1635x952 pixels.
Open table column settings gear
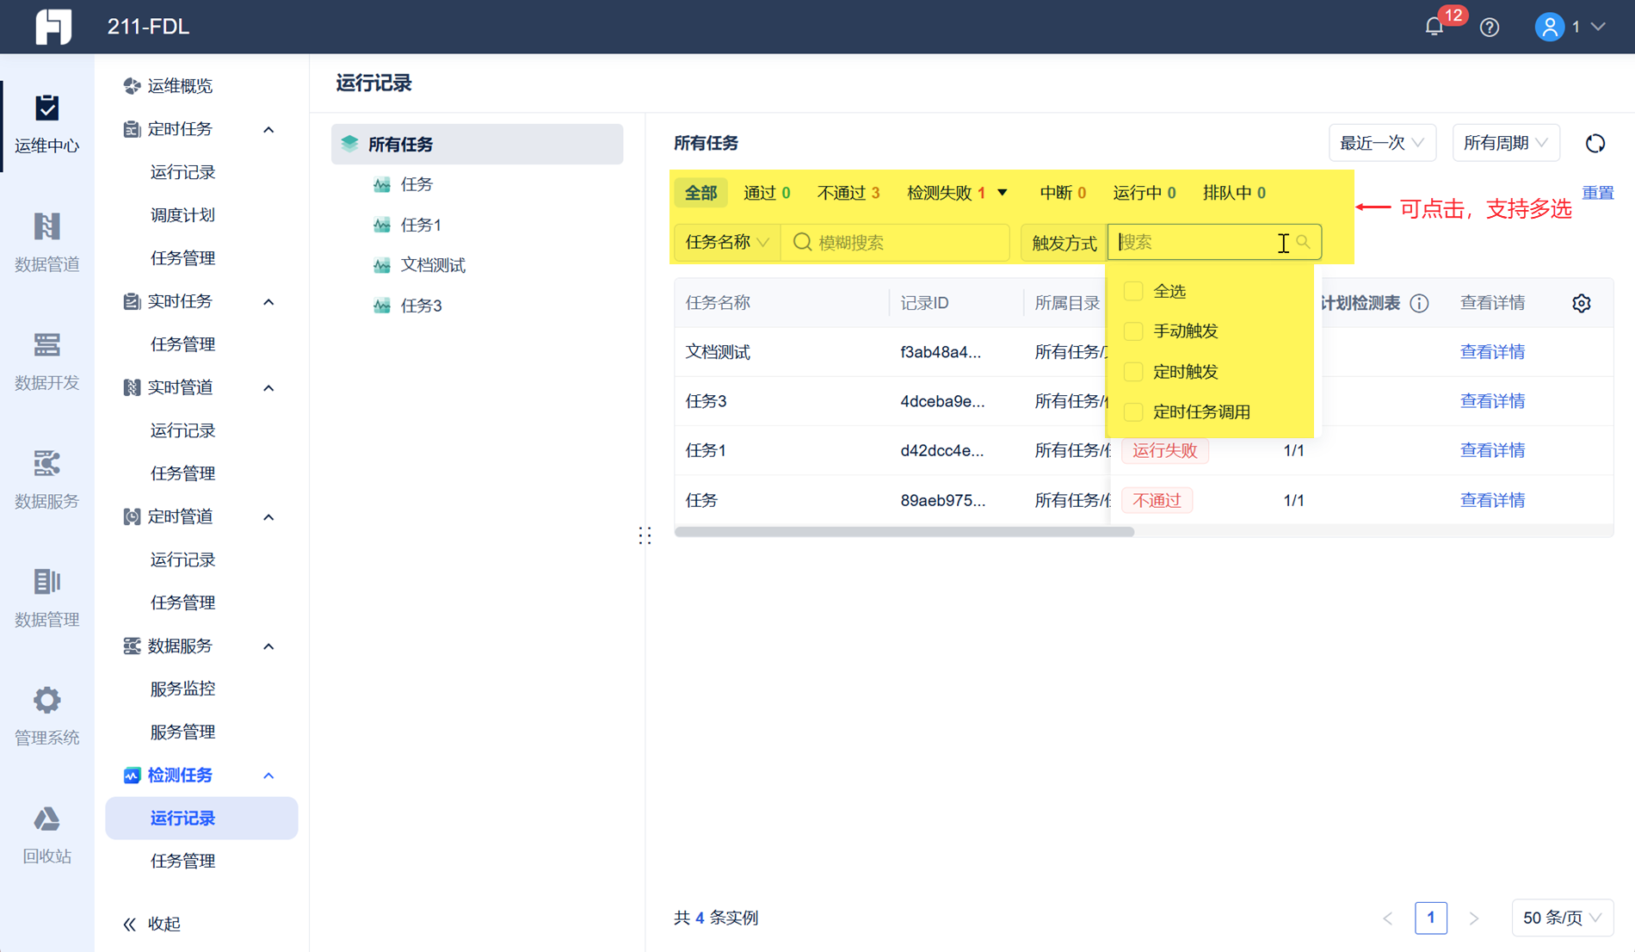1582,303
